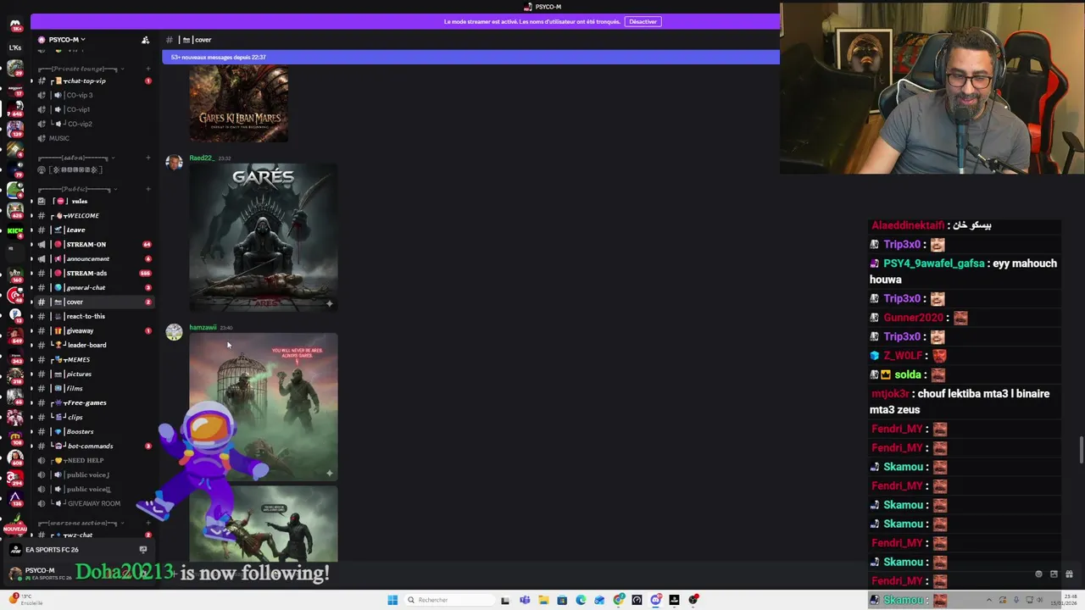
Task: Open Microsoft Teams from taskbar
Action: tap(525, 600)
